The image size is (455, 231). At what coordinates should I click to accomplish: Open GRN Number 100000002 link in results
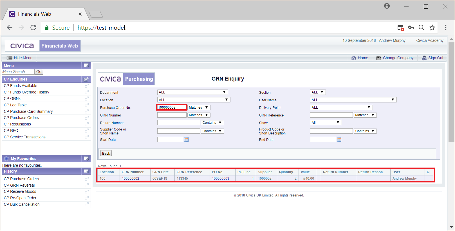(131, 179)
